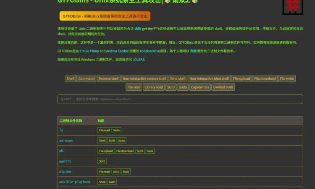Filter by SUID function
This screenshot has height=189, width=315.
pyautogui.click(x=171, y=87)
